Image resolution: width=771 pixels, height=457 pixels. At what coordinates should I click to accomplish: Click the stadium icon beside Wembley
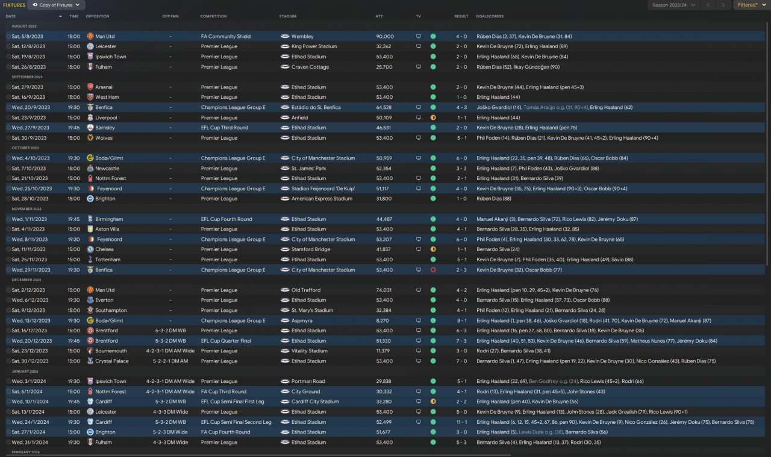(285, 36)
